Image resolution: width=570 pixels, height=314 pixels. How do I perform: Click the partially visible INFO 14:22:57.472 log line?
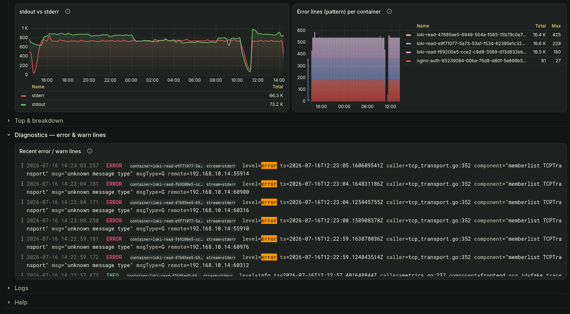pyautogui.click(x=291, y=275)
